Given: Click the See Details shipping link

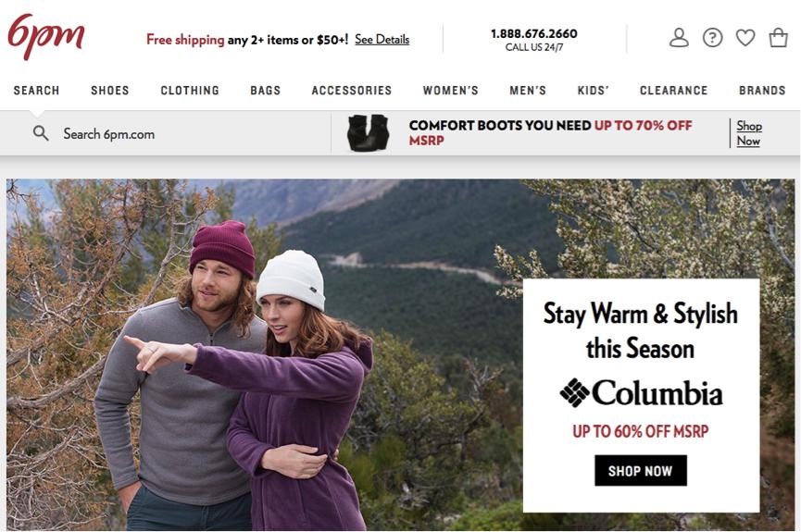Looking at the screenshot, I should tap(382, 39).
